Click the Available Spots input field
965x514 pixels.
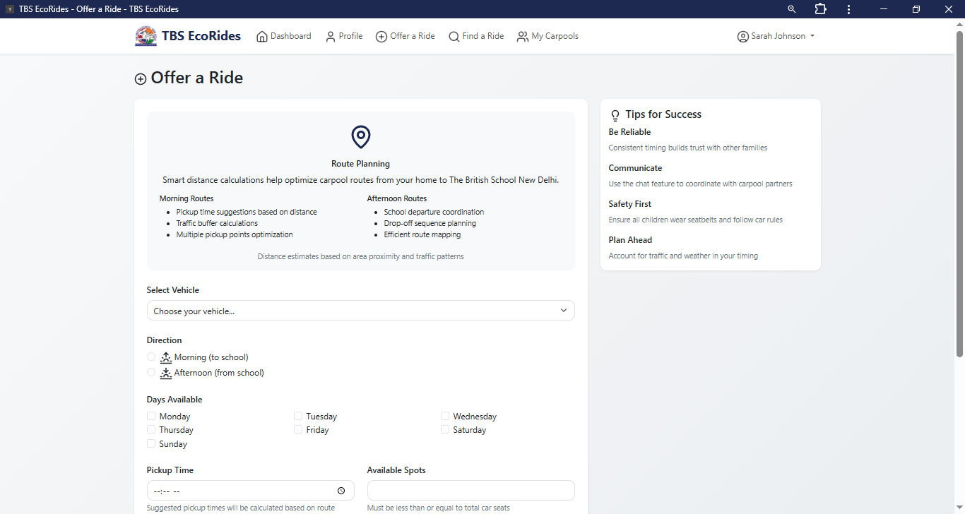pyautogui.click(x=470, y=491)
